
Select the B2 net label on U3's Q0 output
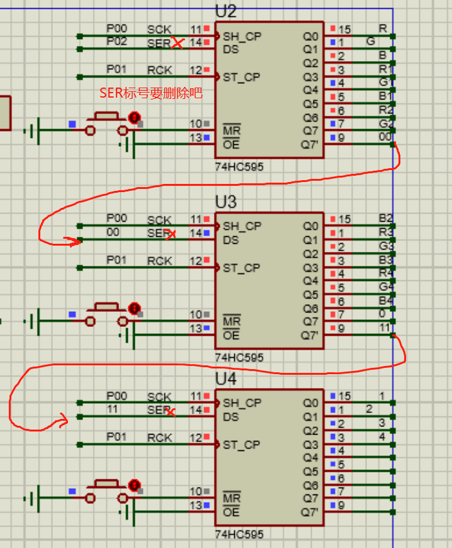(386, 218)
